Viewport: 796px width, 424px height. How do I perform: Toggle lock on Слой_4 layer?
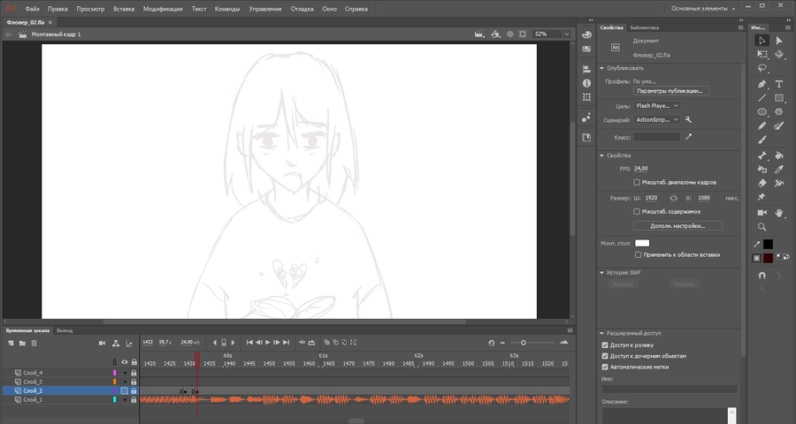tap(134, 373)
